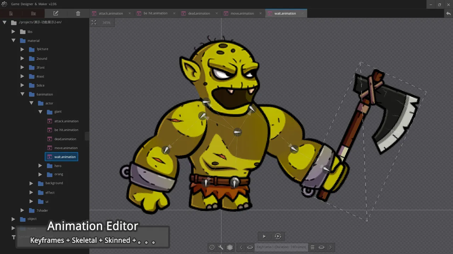This screenshot has height=254, width=453.
Task: Select the wait.animation tab
Action: (x=285, y=13)
